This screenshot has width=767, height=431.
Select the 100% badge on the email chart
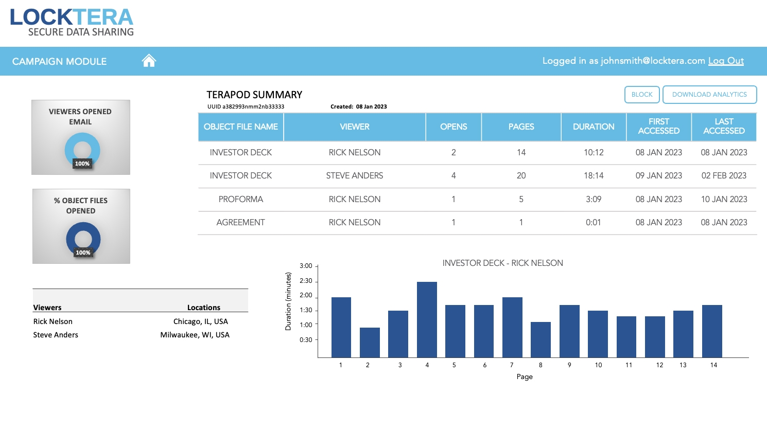[x=82, y=164]
